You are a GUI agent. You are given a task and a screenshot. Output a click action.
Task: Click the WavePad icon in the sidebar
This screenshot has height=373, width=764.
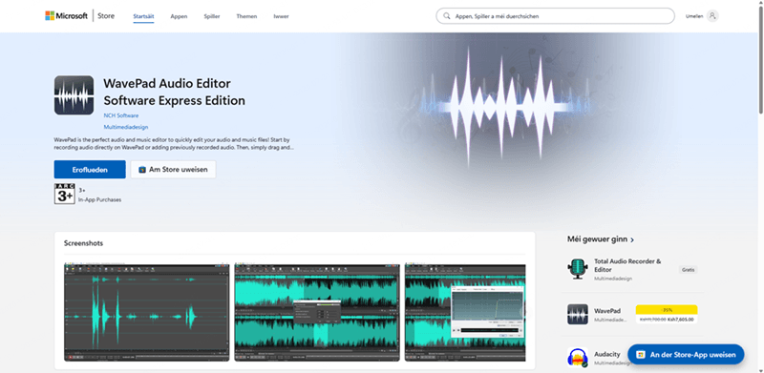(578, 314)
